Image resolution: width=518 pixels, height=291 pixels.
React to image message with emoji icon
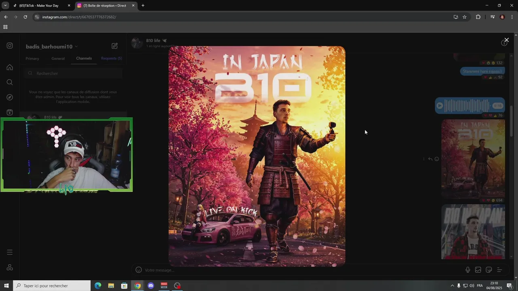pos(437,159)
